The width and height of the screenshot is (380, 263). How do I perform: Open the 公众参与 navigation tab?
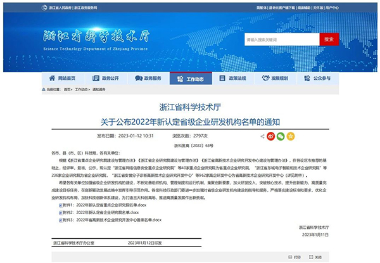[x=320, y=79]
